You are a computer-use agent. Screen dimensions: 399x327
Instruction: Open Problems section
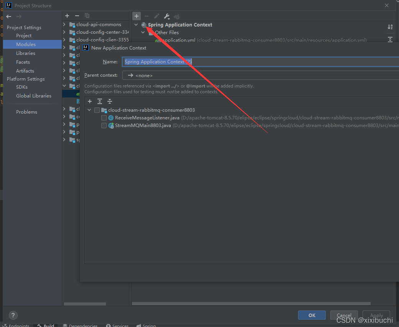coord(26,112)
